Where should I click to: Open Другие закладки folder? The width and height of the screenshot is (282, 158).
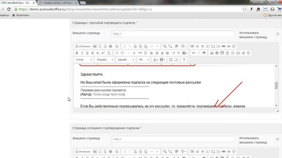(272, 15)
